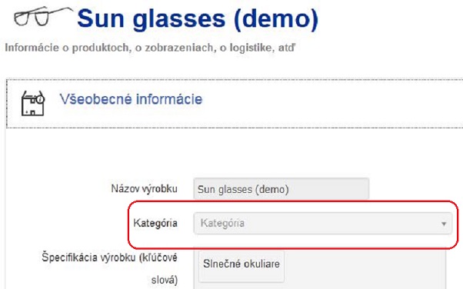Viewport: 463px width, 289px height.
Task: Focus the Názov výrobku text field
Action: [281, 189]
